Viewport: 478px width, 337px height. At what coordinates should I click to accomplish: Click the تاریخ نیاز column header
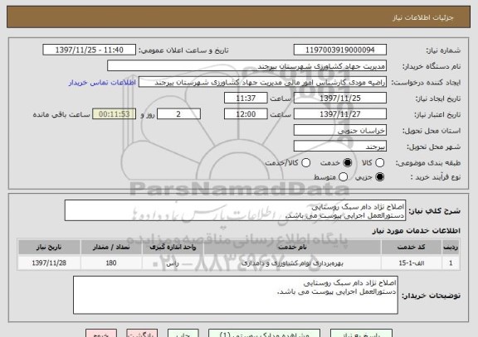click(49, 247)
